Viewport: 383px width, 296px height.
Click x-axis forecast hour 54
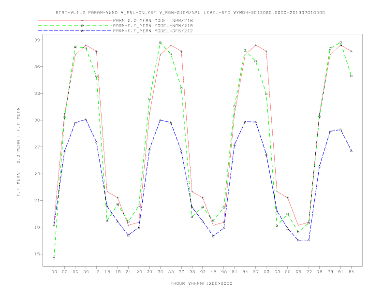[x=245, y=272]
